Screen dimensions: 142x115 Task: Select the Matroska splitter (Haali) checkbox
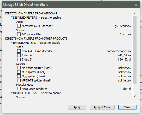19,68
